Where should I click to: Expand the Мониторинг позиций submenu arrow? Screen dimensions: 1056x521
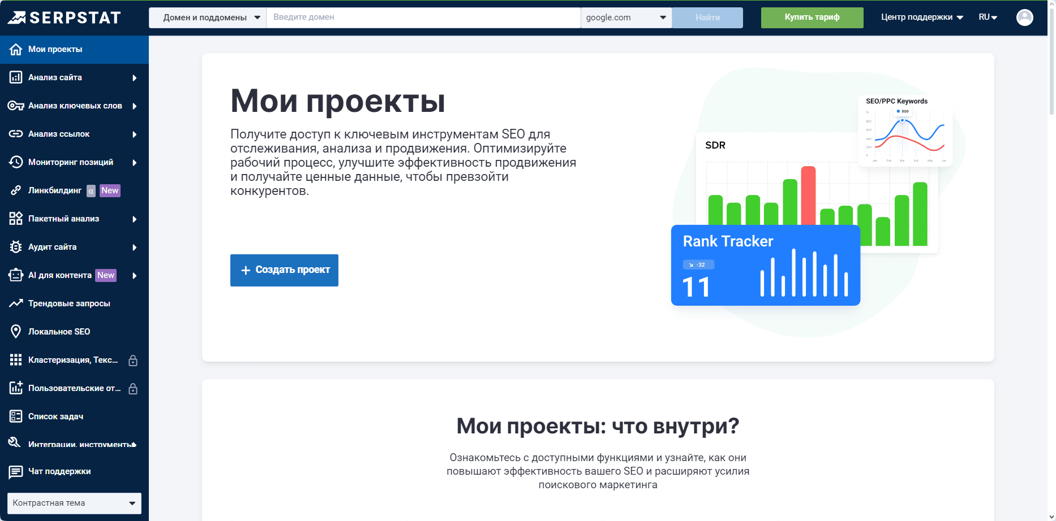(x=135, y=163)
